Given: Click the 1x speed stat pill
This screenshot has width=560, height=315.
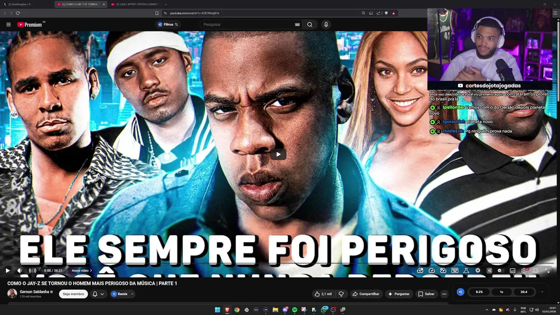Looking at the screenshot, I should click(502, 292).
